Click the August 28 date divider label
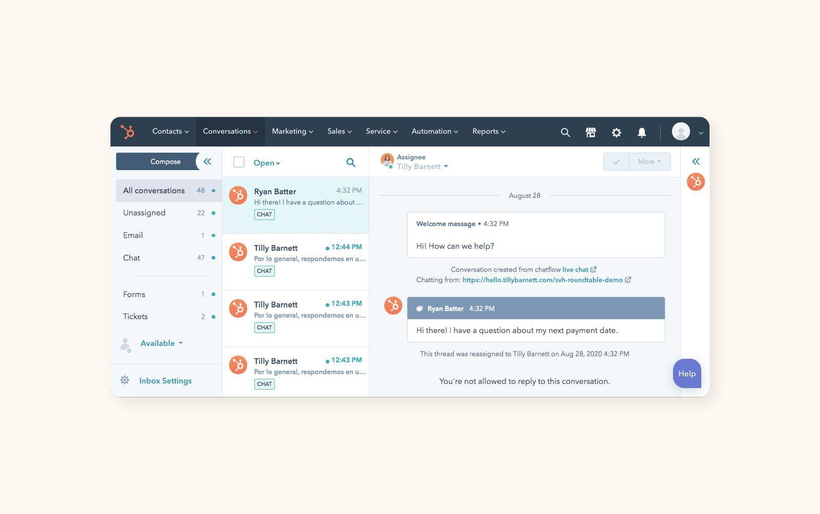 (525, 195)
